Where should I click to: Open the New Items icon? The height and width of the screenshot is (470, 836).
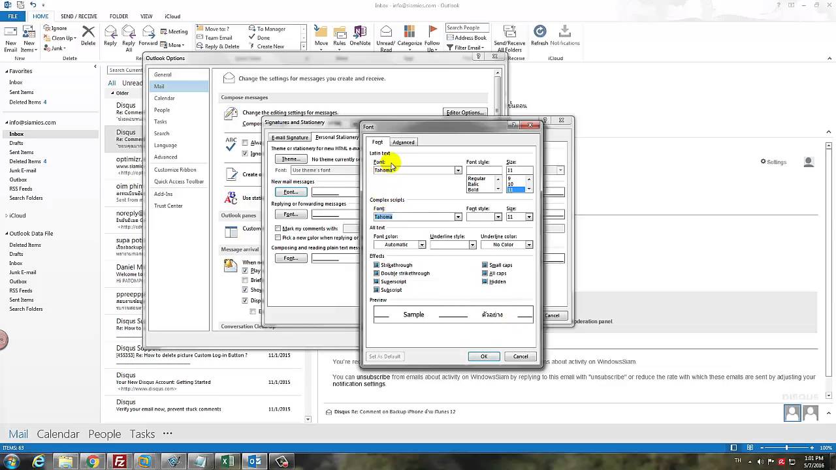coord(29,32)
